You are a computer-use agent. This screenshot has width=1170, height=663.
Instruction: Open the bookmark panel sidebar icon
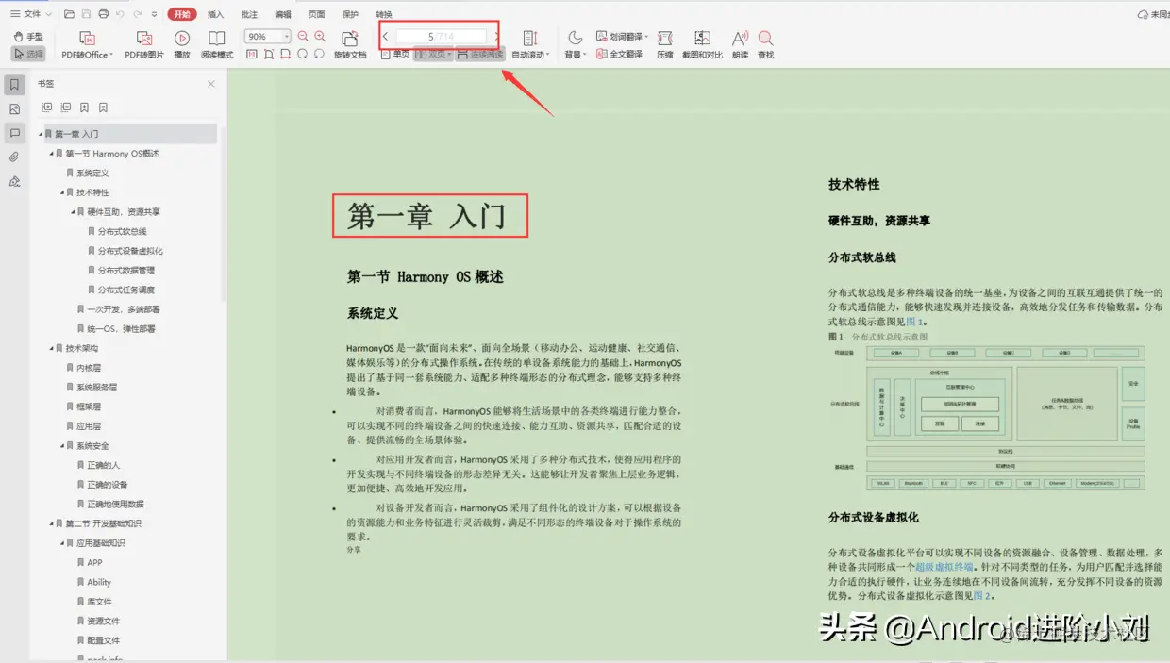(x=14, y=86)
